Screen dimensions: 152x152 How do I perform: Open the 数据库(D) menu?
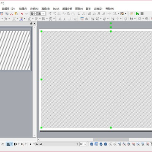(x=8, y=9)
